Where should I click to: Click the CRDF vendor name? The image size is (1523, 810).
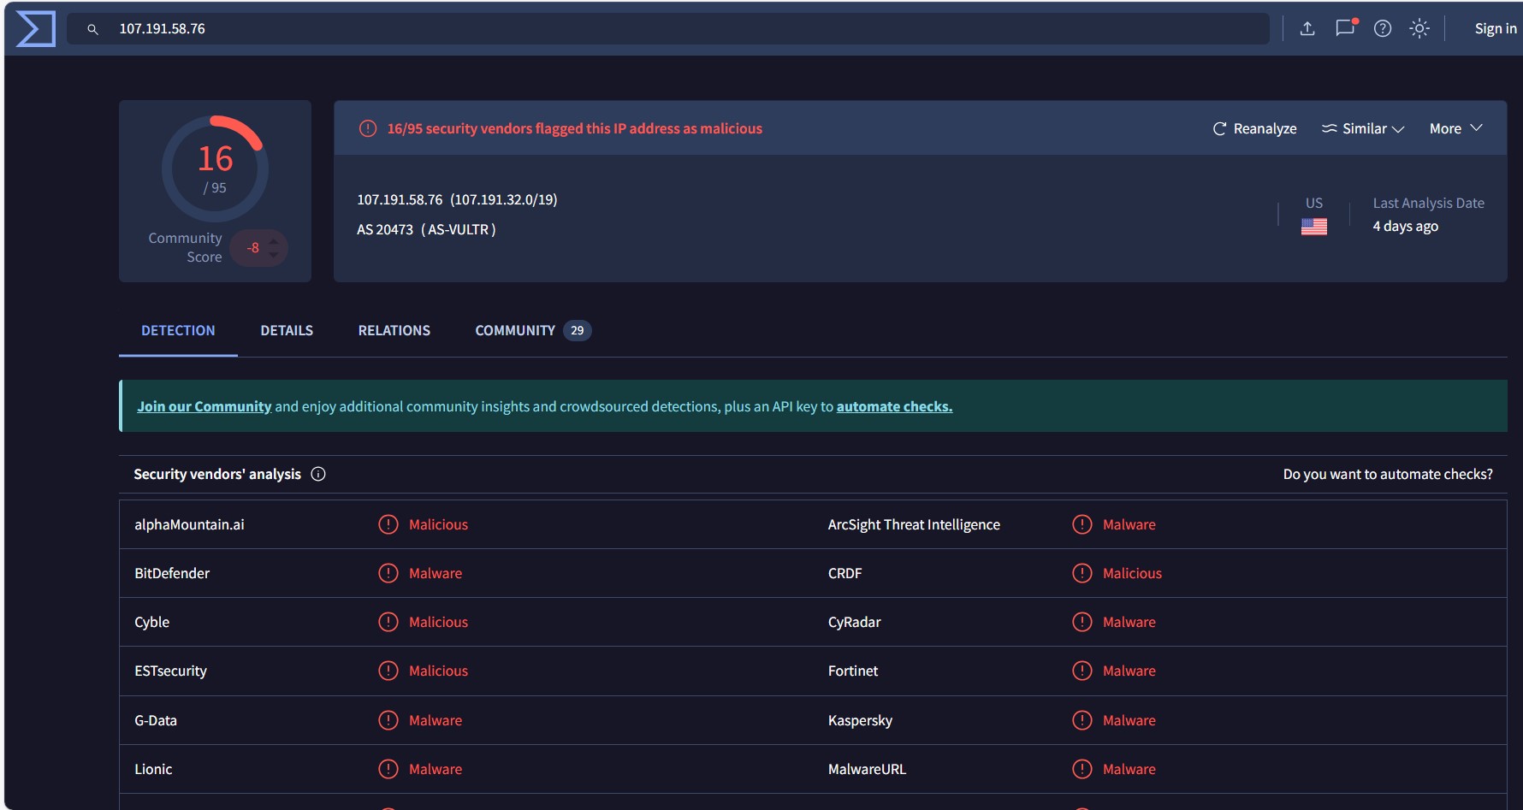(844, 573)
